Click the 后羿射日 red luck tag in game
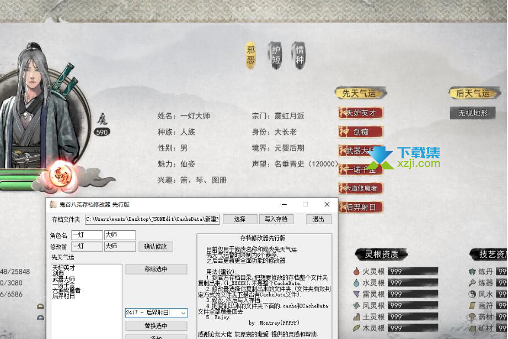The width and height of the screenshot is (508, 339). (x=361, y=207)
